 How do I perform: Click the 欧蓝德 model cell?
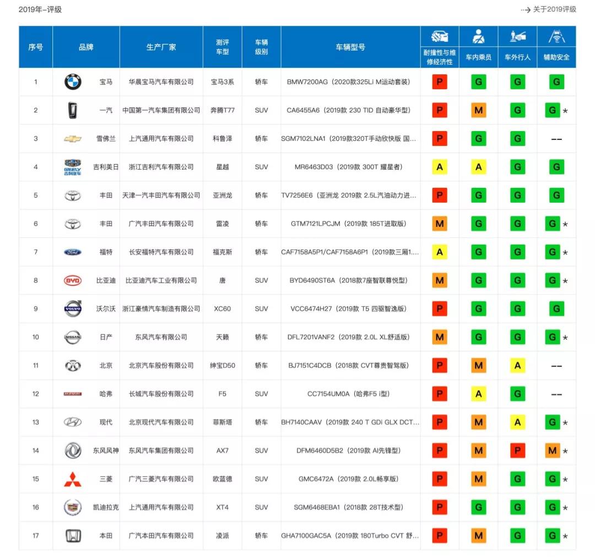(x=223, y=479)
